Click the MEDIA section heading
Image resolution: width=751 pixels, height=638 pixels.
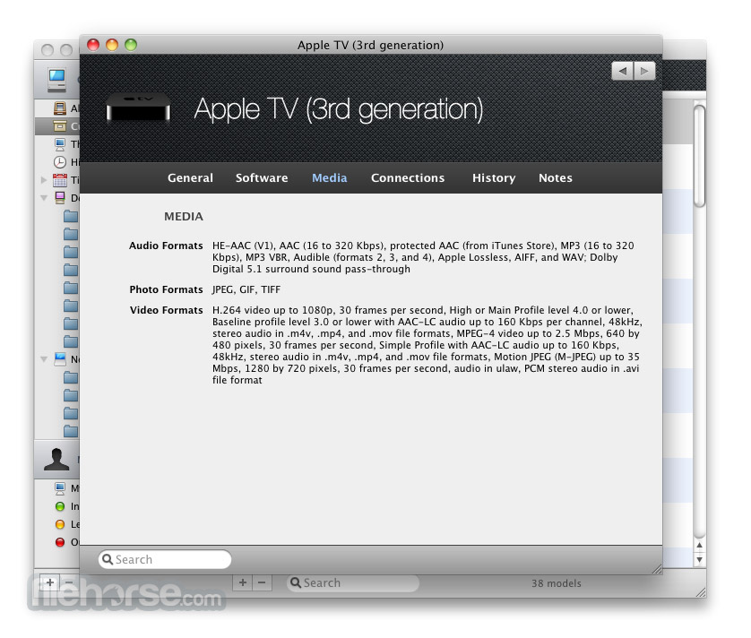[x=184, y=217]
